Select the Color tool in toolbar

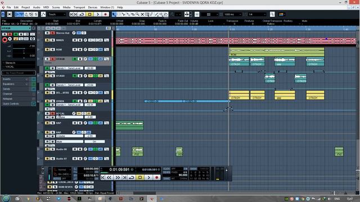166,14
